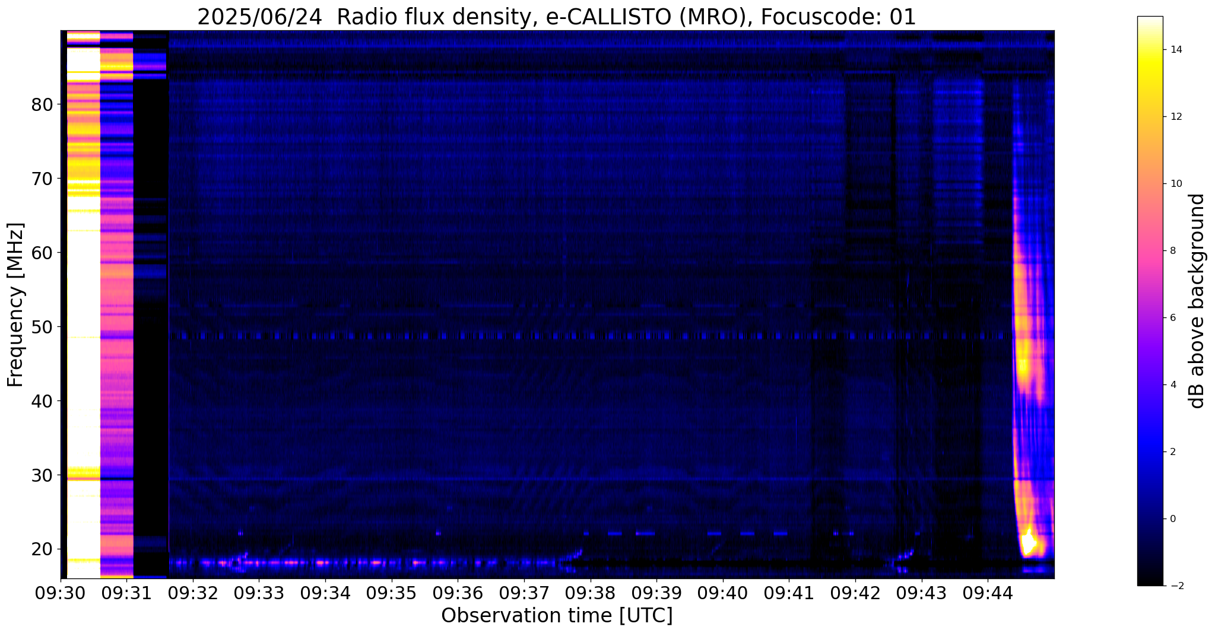This screenshot has height=633, width=1215.
Task: Click the 09:38 time tick label
Action: (590, 594)
